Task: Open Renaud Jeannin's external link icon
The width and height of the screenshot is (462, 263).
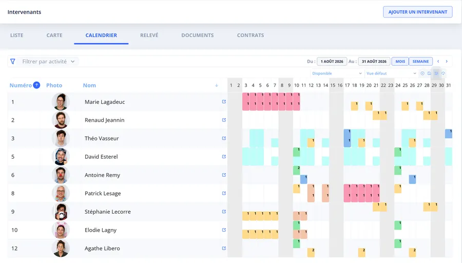Action: (224, 120)
